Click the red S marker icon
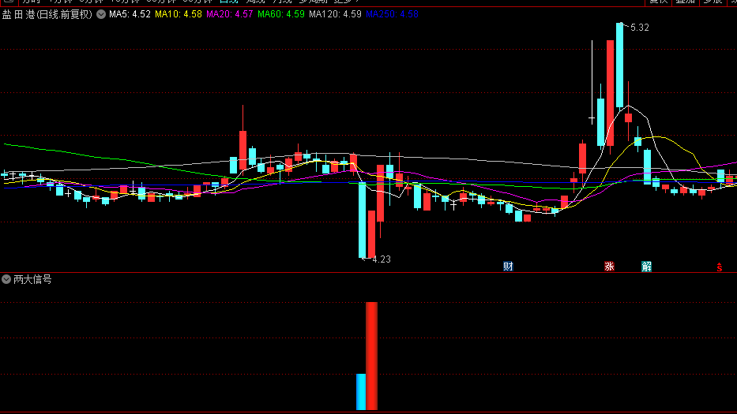This screenshot has height=414, width=737. pos(719,267)
